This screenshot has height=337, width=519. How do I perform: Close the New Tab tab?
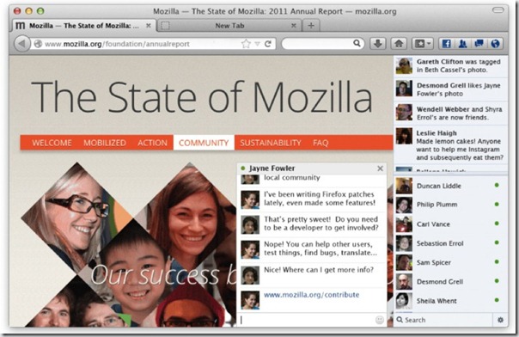click(293, 26)
